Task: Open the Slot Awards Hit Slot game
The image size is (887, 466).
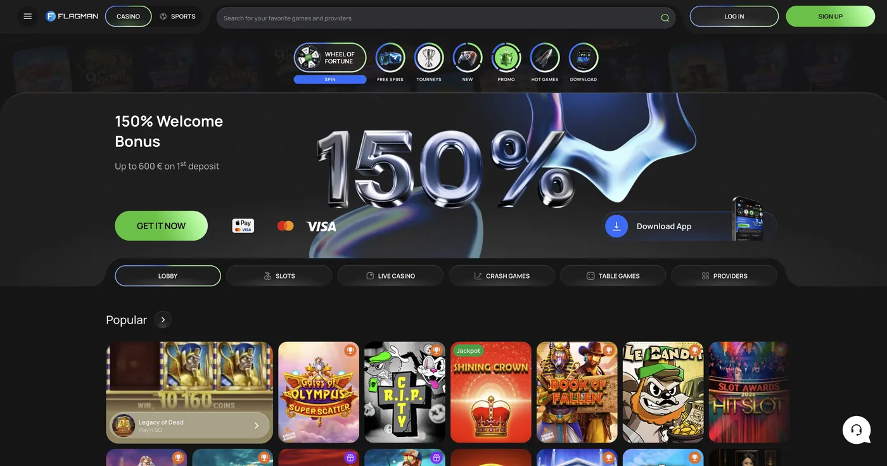Action: pyautogui.click(x=749, y=392)
